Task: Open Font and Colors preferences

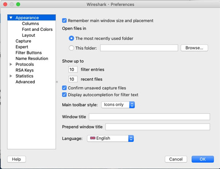Action: pyautogui.click(x=37, y=30)
